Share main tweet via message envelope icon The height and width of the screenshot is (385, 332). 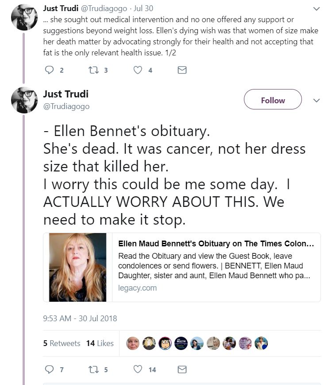pyautogui.click(x=182, y=369)
